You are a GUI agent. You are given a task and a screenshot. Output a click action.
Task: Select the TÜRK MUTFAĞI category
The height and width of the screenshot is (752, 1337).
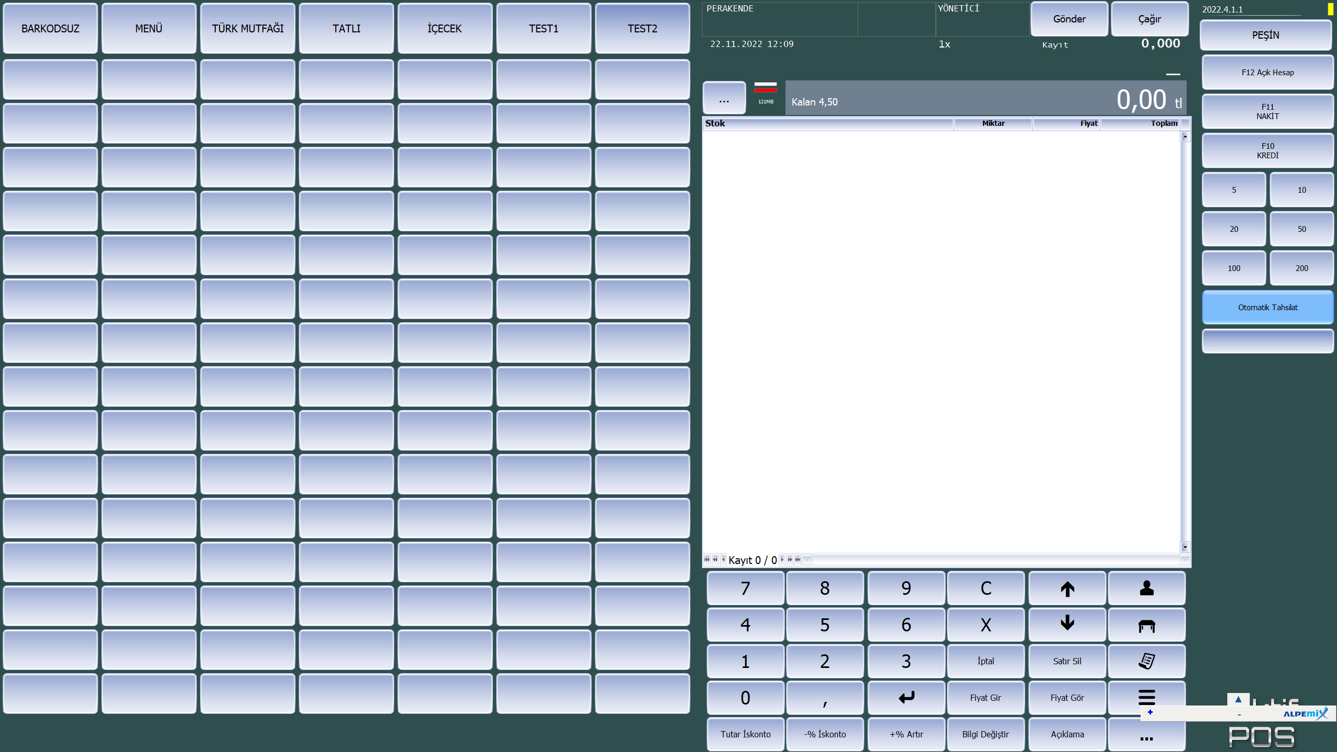click(x=248, y=29)
